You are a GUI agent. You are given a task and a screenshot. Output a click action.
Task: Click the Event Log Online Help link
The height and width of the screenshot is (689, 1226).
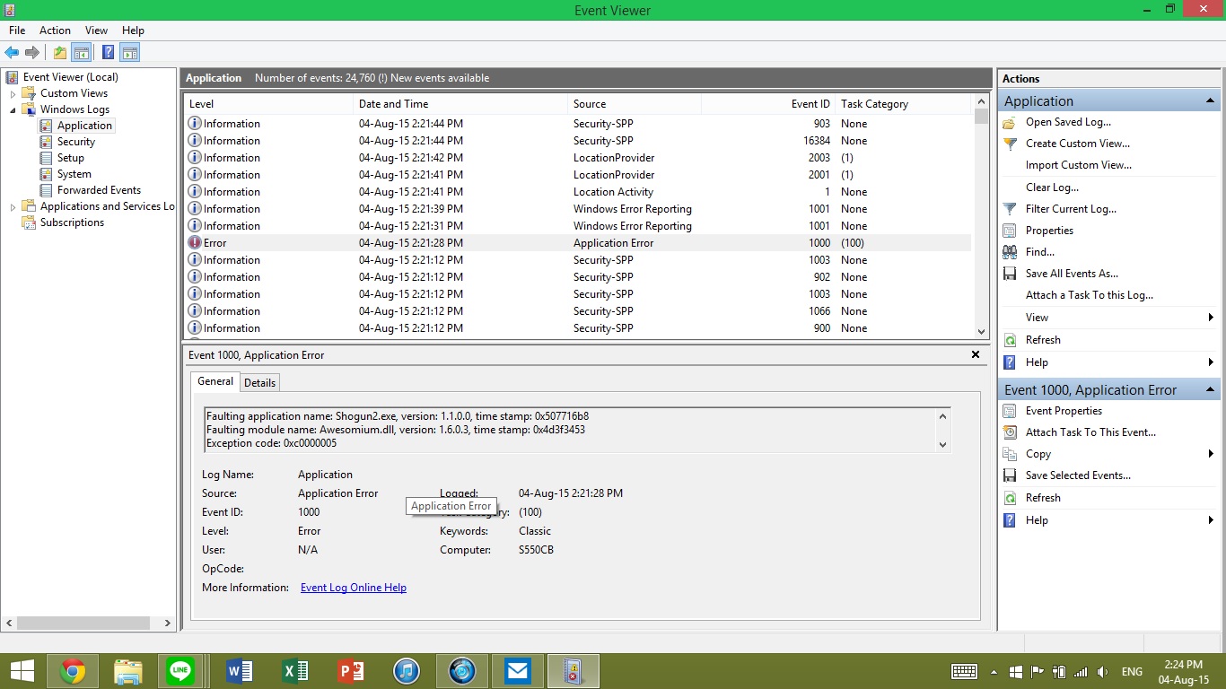[x=353, y=588]
